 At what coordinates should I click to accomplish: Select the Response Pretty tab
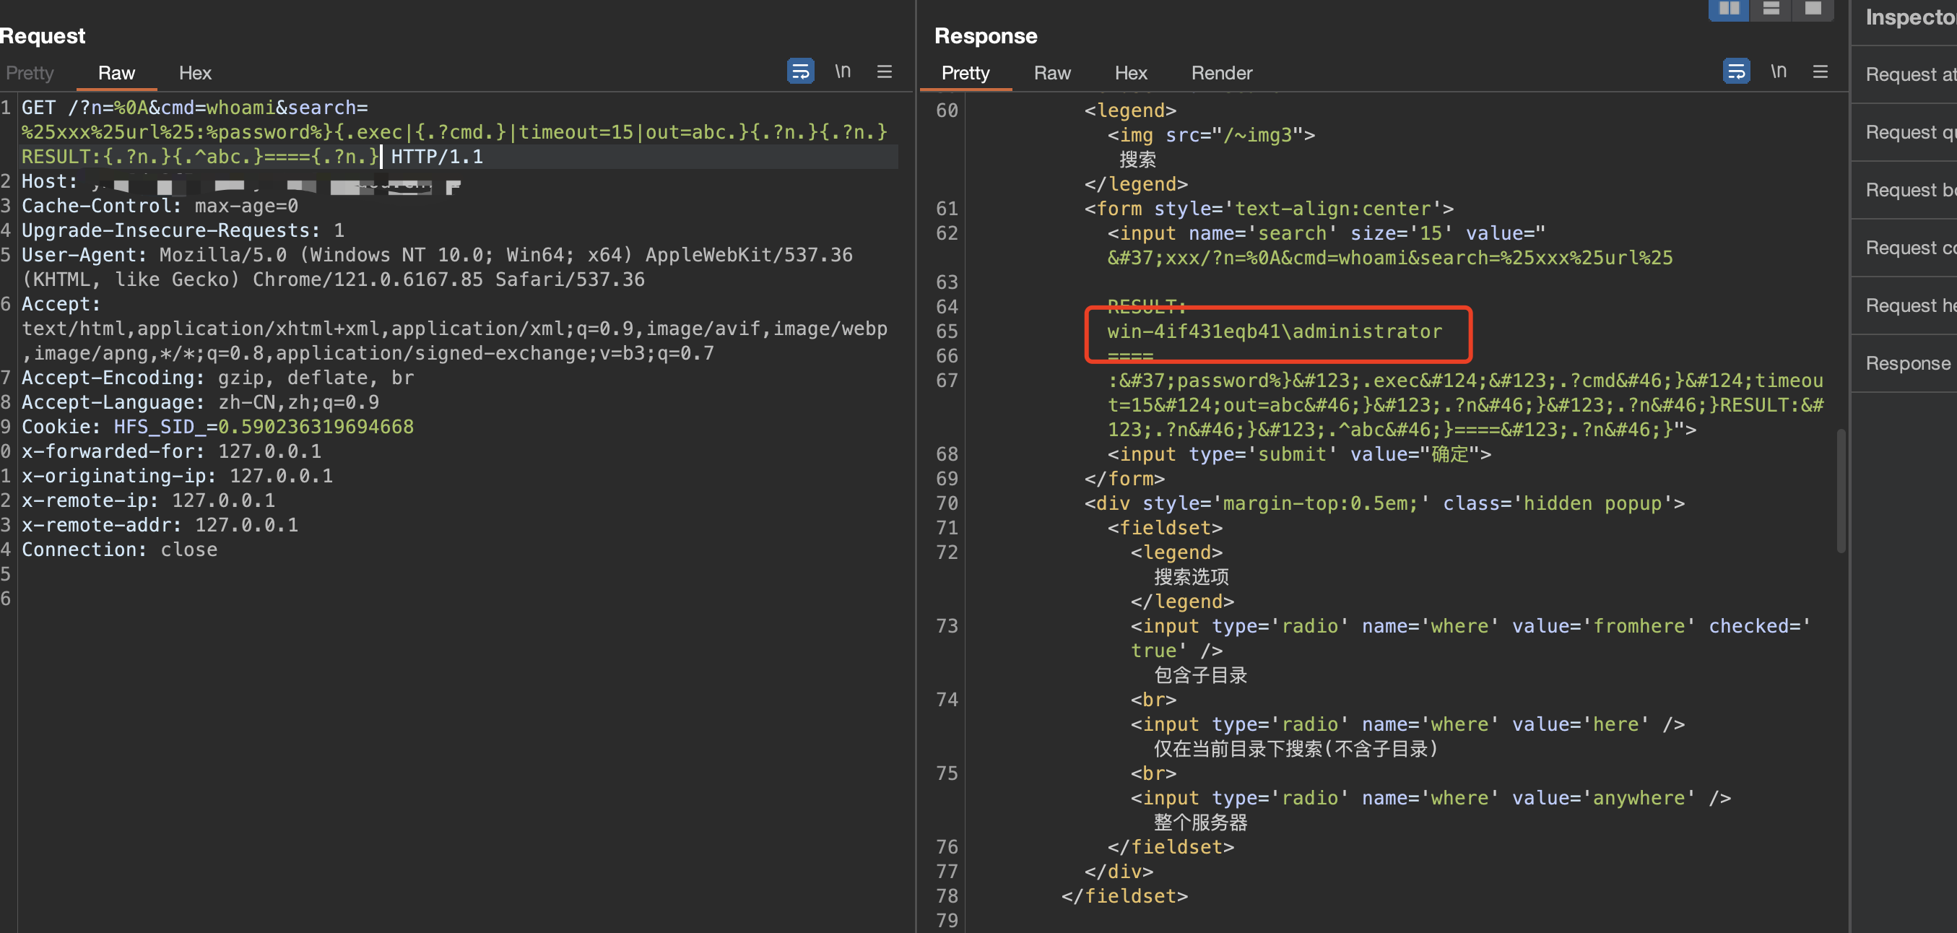[966, 73]
